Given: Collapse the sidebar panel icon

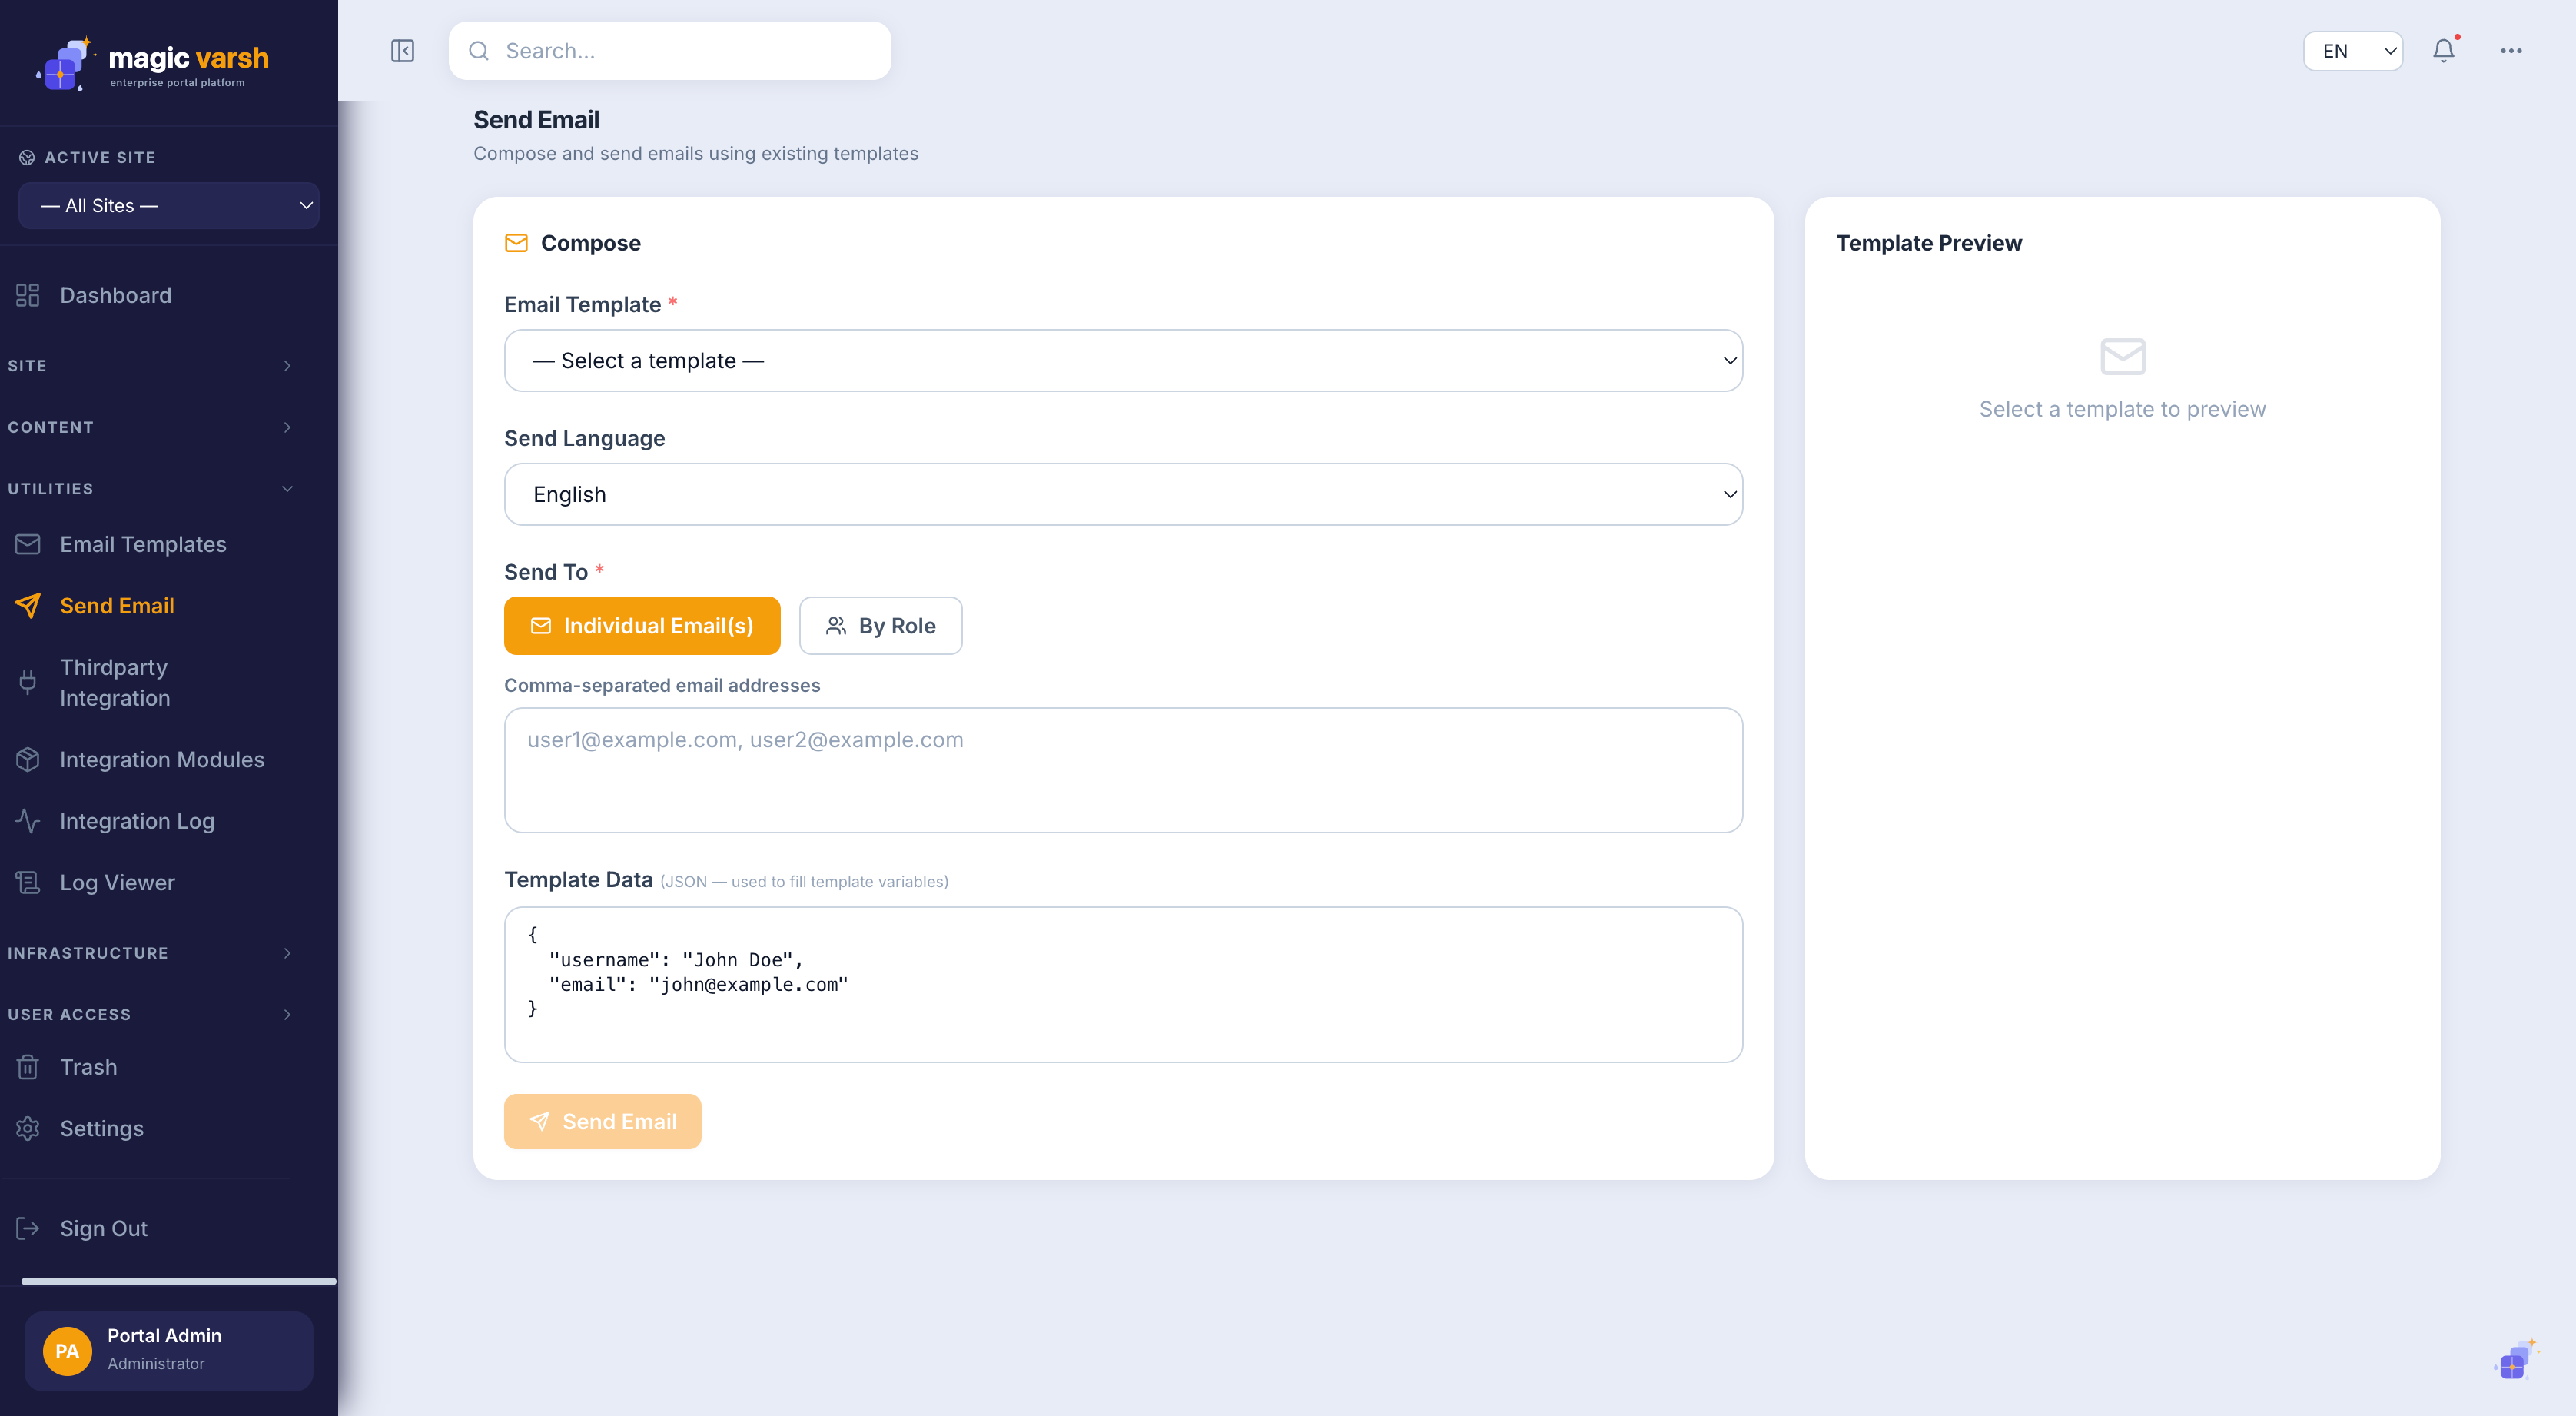Looking at the screenshot, I should (402, 51).
